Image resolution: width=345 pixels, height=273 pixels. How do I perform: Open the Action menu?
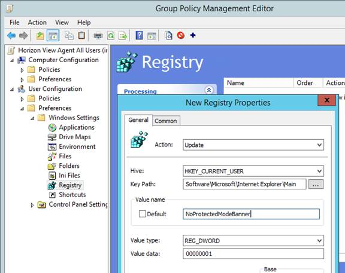37,22
